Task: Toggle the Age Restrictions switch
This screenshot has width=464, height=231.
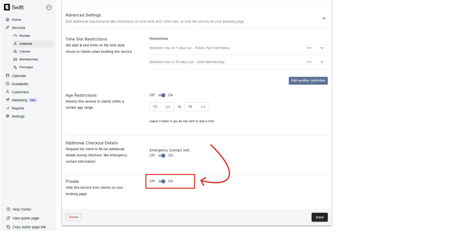Action: (x=162, y=95)
